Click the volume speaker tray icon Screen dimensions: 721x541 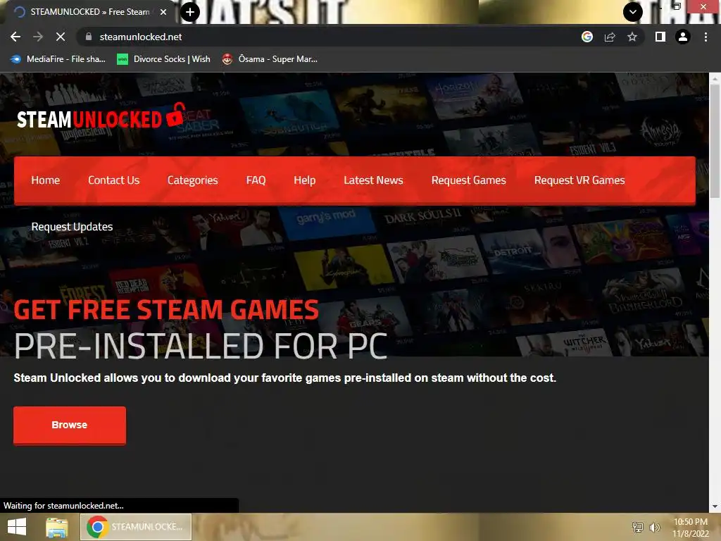coord(654,527)
